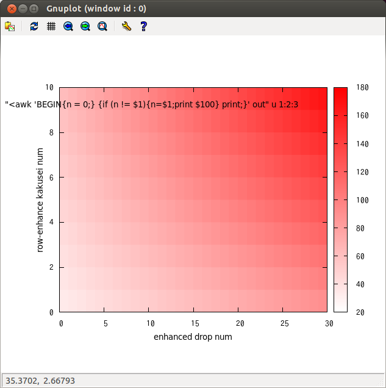Minimize the Gnuplot window
This screenshot has height=388, width=386.
click(23, 9)
